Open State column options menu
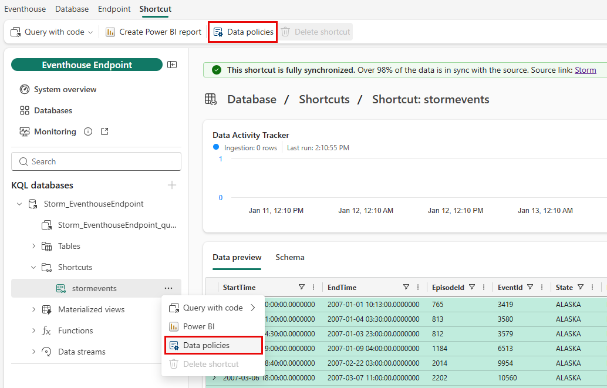This screenshot has height=388, width=607. [x=592, y=287]
